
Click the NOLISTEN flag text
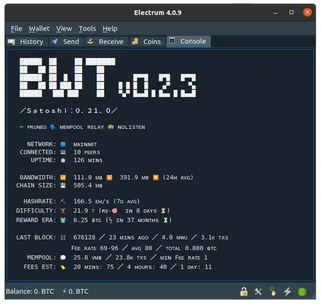coord(131,127)
